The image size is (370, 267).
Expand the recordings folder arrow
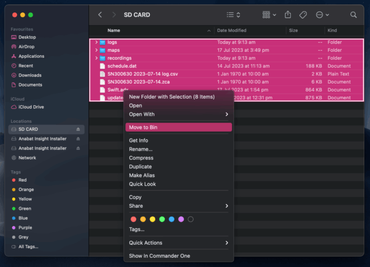pyautogui.click(x=97, y=58)
